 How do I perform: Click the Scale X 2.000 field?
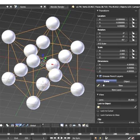(x=112, y=51)
